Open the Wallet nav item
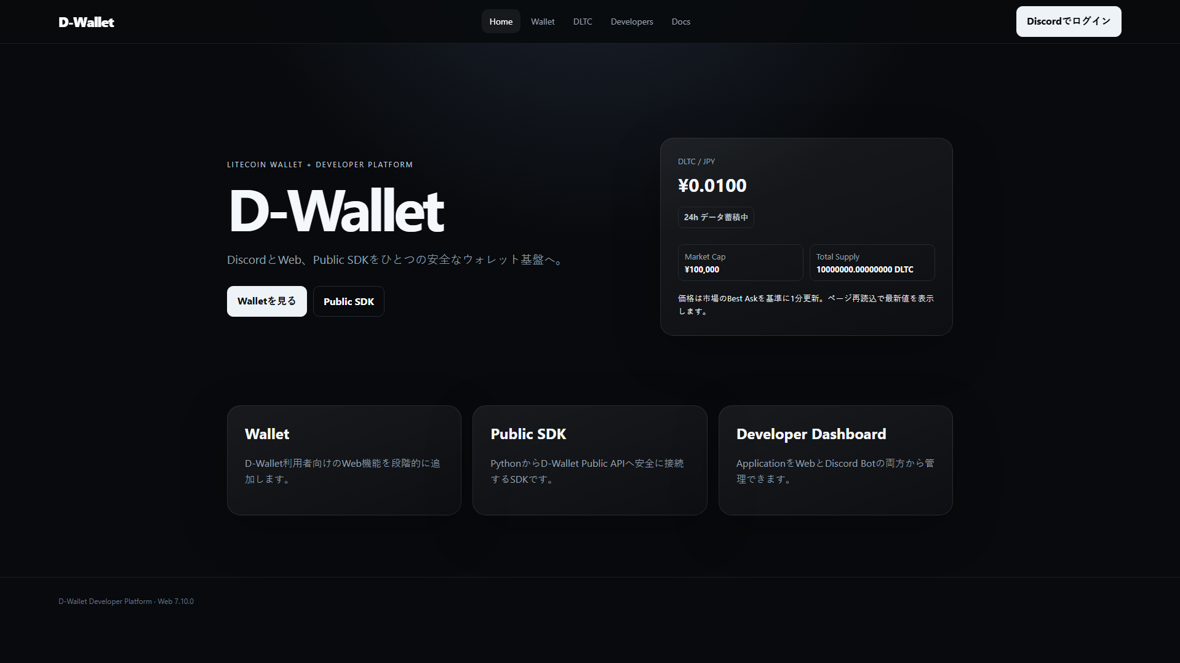 click(543, 22)
